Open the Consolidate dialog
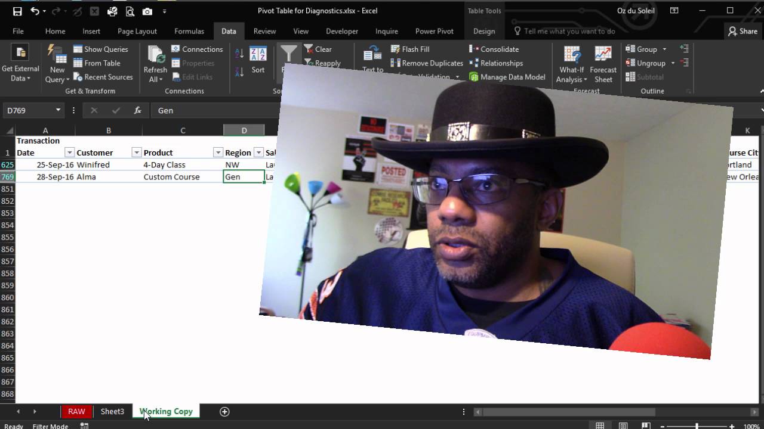 pyautogui.click(x=494, y=49)
